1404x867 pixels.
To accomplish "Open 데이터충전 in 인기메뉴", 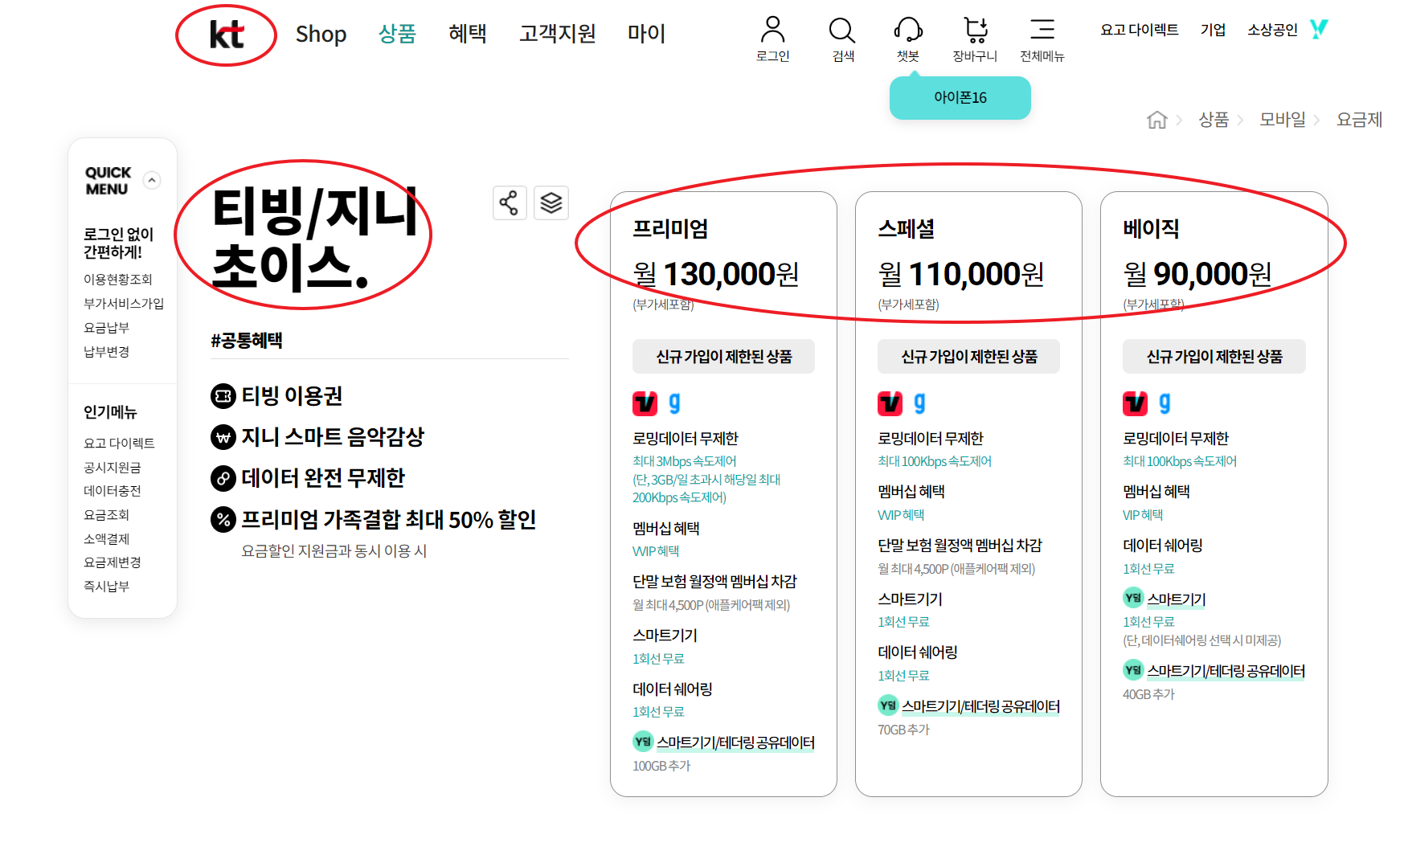I will click(x=113, y=491).
